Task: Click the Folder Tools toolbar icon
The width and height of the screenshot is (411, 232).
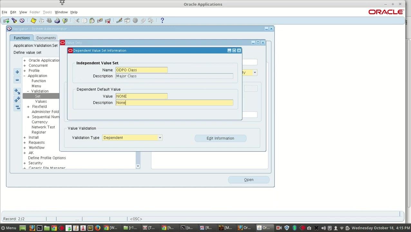Action: click(x=151, y=21)
